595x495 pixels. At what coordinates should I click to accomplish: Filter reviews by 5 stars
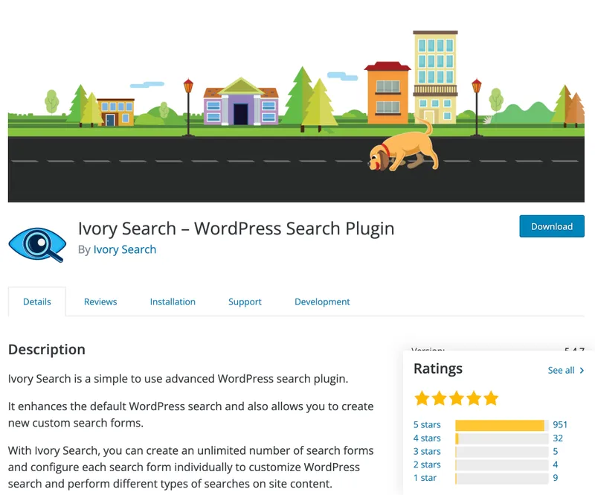tap(427, 425)
